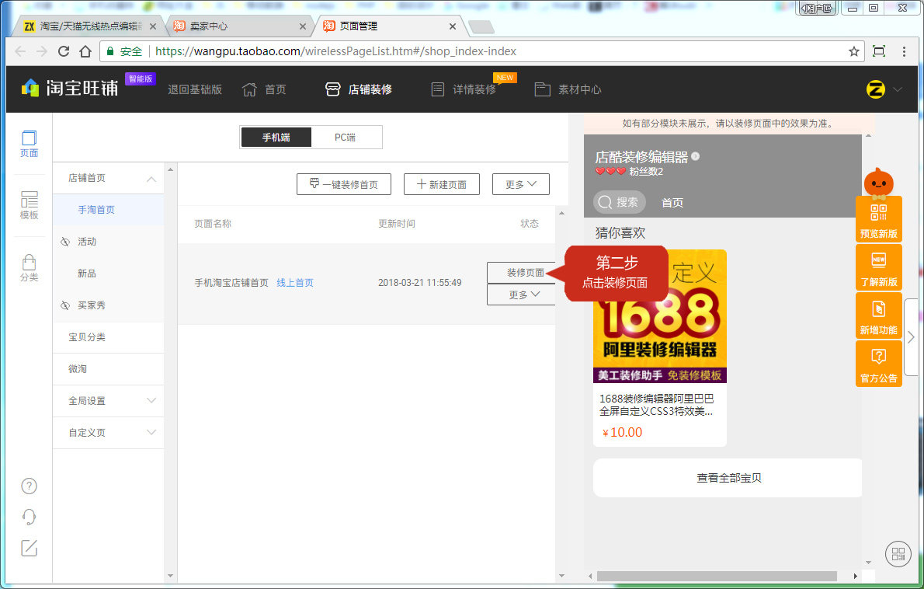Click the browser address bar
The width and height of the screenshot is (924, 589).
click(482, 51)
